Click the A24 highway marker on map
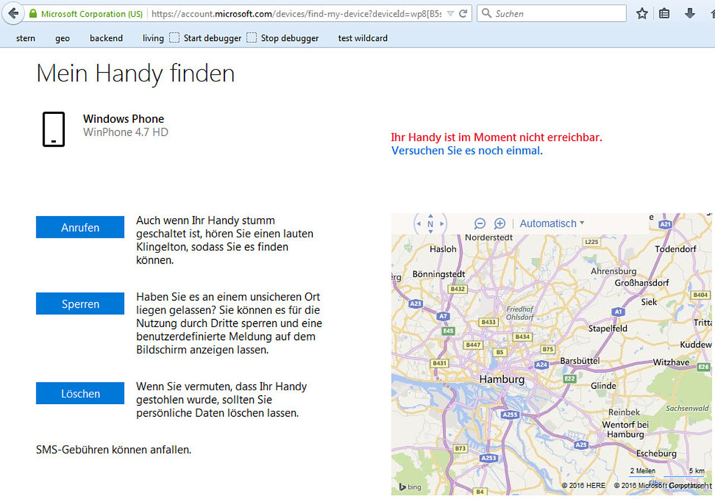 pos(541,364)
